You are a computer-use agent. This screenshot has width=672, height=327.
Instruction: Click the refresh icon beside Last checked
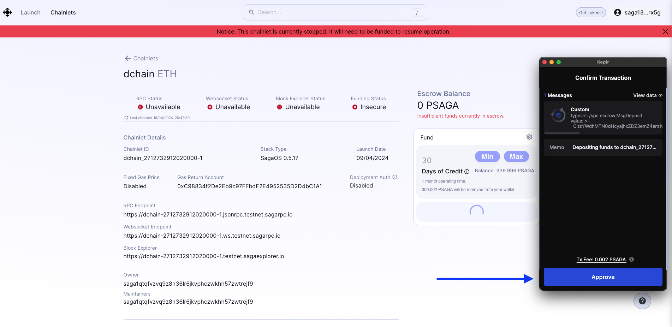point(126,118)
